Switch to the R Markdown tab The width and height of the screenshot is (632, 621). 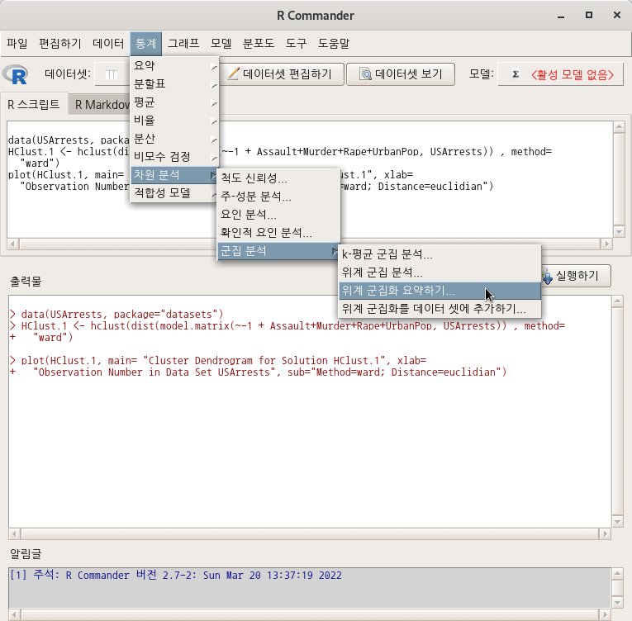coord(100,104)
